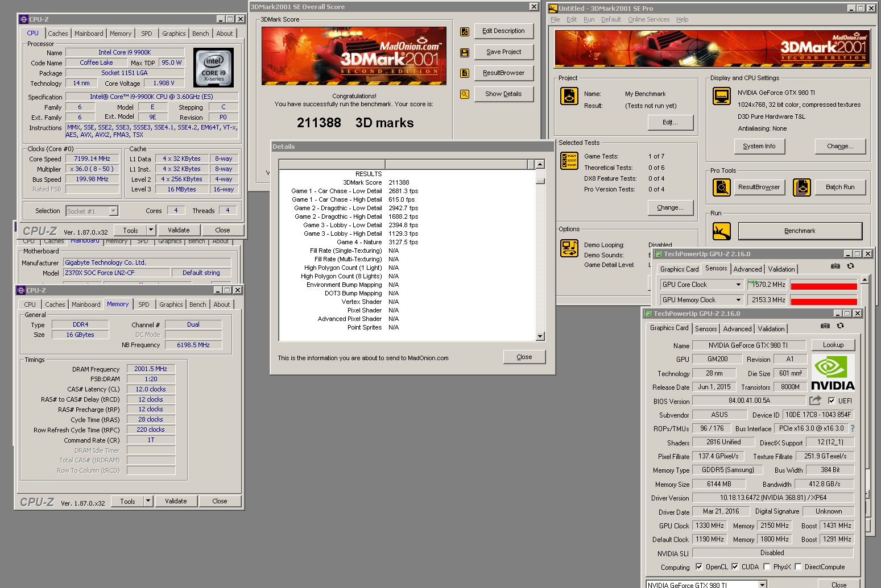Open the GPU selection dropdown at GPU-Z bottom
This screenshot has width=881, height=588.
(x=762, y=585)
